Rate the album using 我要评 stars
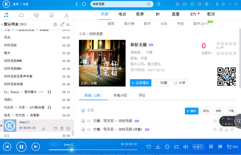Image resolution: width=241 pixels, height=155 pixels. click(226, 53)
